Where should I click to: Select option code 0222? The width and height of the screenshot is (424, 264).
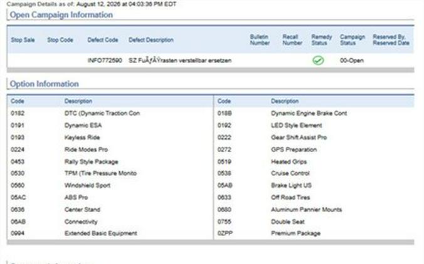(x=225, y=138)
